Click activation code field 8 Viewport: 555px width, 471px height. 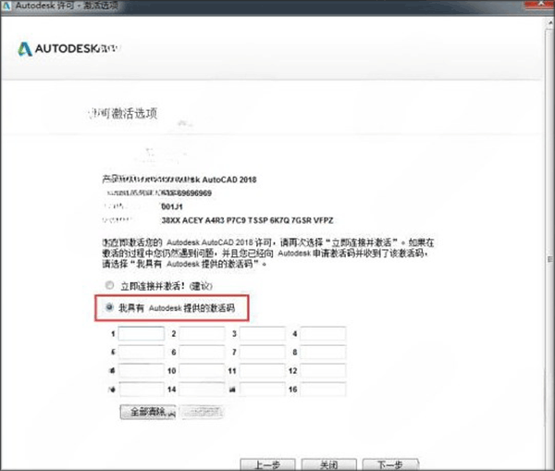(x=323, y=352)
